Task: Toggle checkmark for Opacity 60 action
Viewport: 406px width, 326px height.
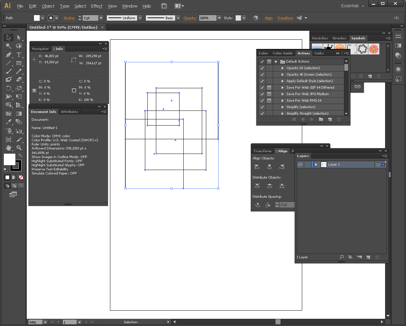Action: coord(262,68)
